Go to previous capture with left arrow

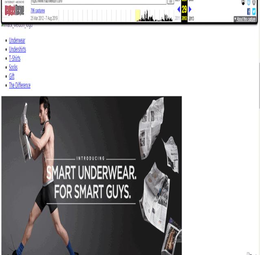[x=179, y=9]
